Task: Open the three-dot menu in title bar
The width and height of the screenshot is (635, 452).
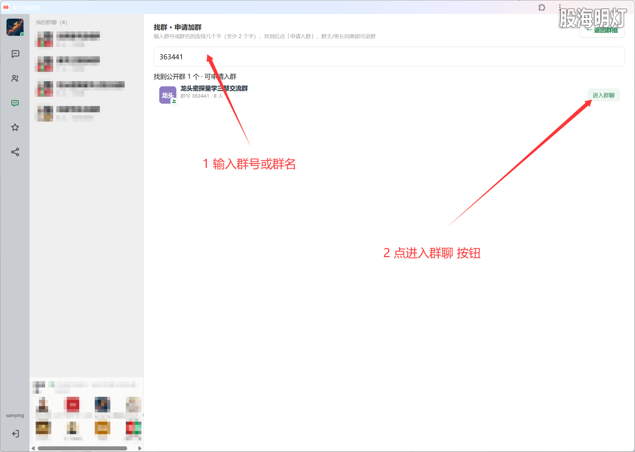Action: [x=560, y=8]
